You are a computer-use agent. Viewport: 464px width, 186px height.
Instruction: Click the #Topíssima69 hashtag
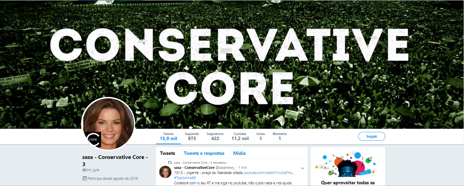pos(185,178)
